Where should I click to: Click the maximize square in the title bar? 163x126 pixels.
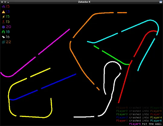[5, 2]
